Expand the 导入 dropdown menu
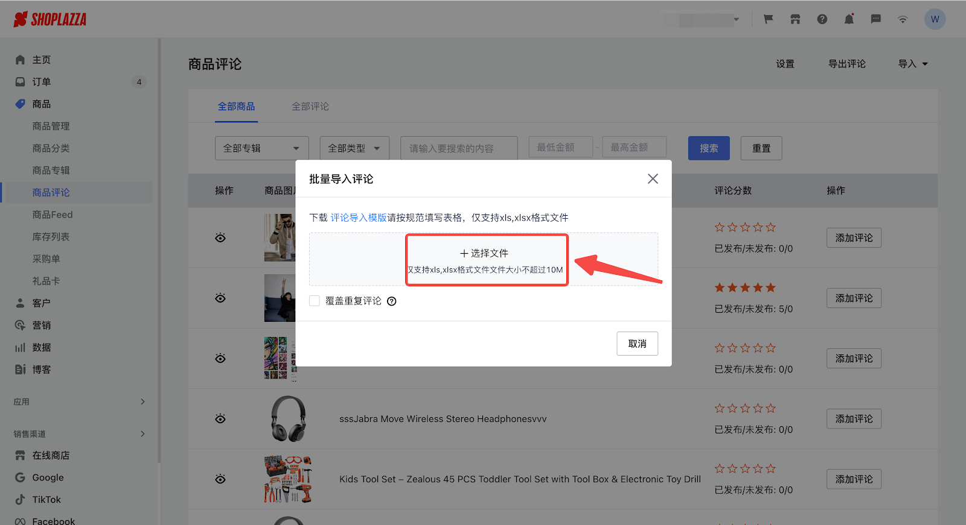Screen dimensions: 966x525 pos(912,64)
